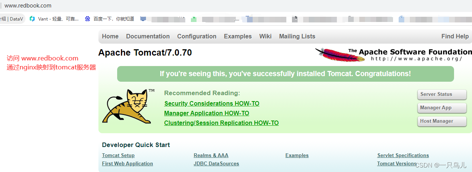Click the Host Manager button
Viewport: 472px width, 172px height.
442,121
